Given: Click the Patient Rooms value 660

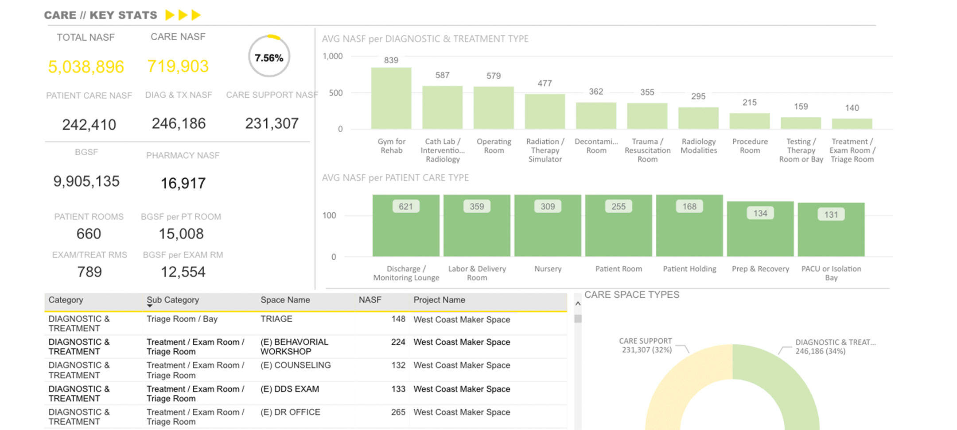Looking at the screenshot, I should (x=89, y=234).
